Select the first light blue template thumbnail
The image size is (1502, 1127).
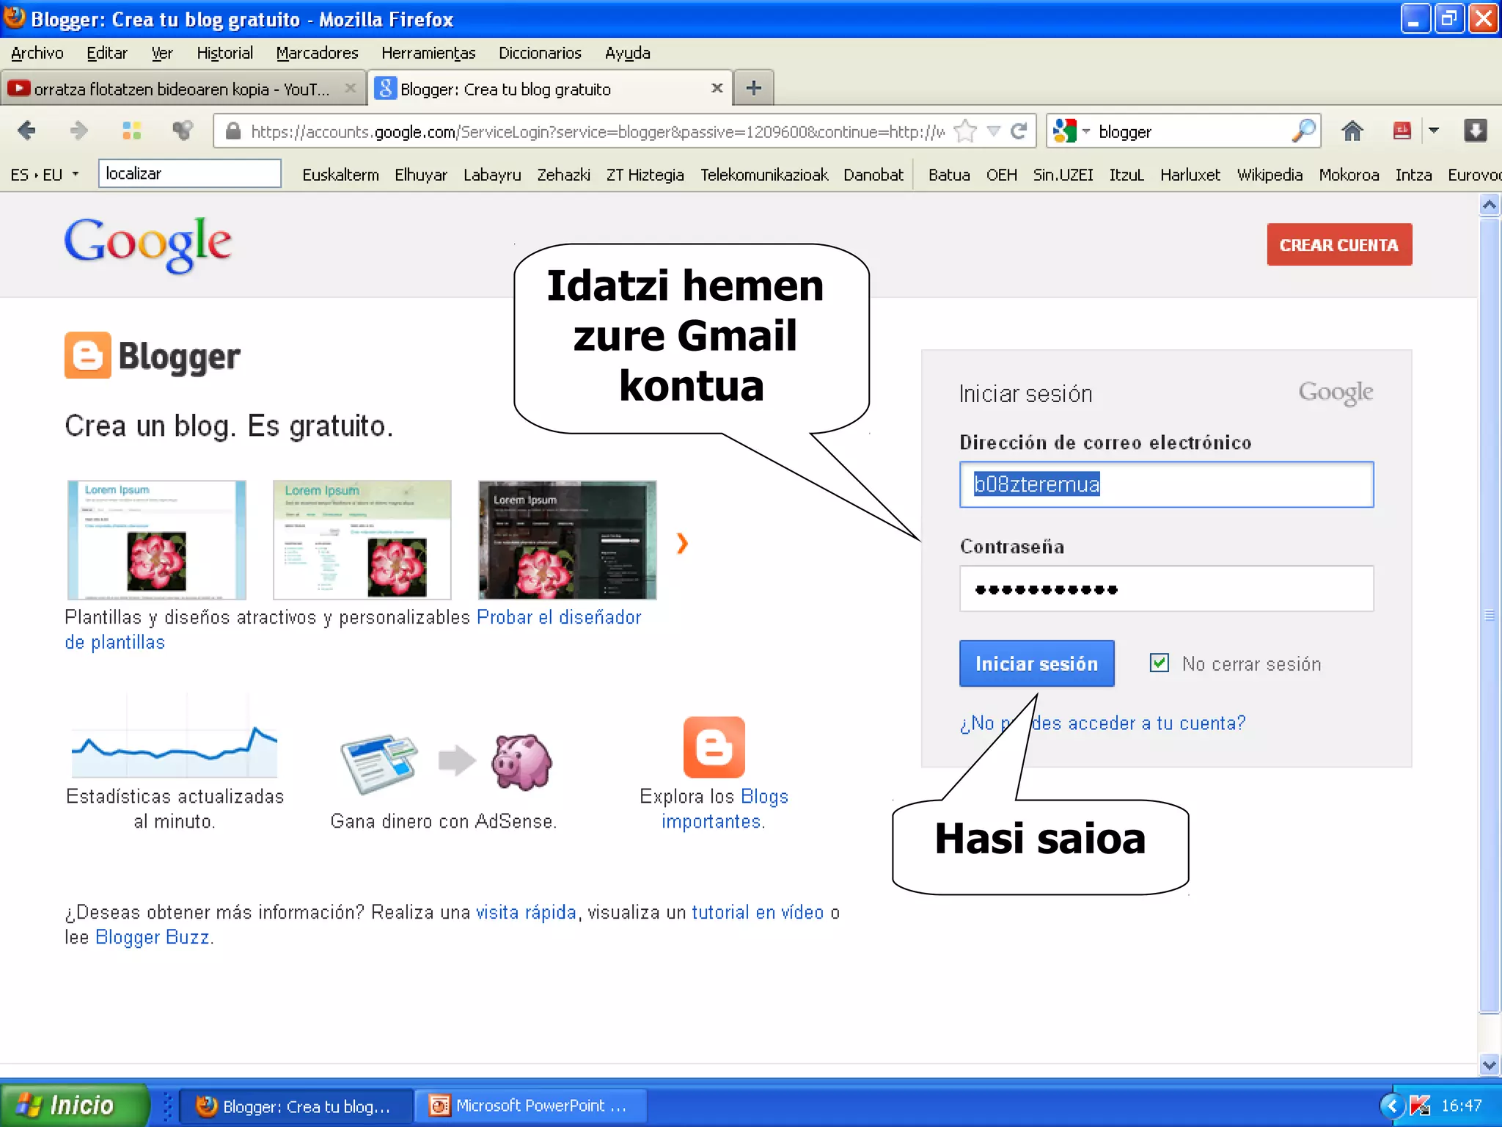click(156, 540)
